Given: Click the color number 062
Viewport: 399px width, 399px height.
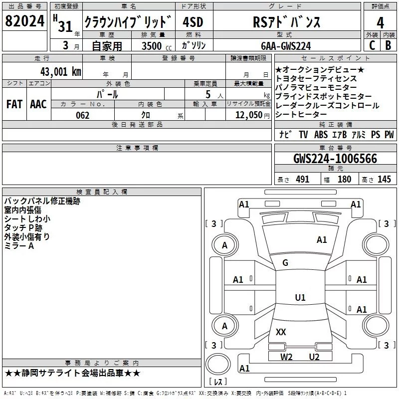Looking at the screenshot, I should (82, 115).
